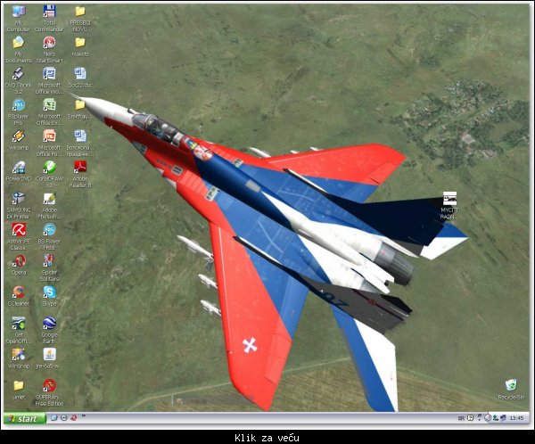This screenshot has width=535, height=444.
Task: Select the SUPERAntiSpyware Free Edition shortcut
Action: [x=49, y=393]
